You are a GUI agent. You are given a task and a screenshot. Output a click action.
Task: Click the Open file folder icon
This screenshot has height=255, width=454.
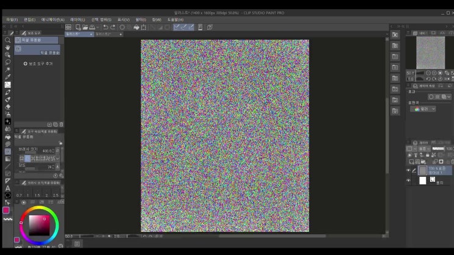point(84,27)
